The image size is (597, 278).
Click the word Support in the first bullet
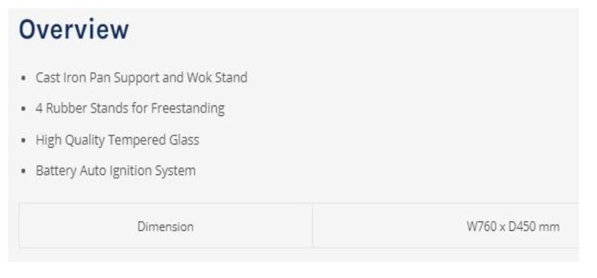(x=137, y=78)
